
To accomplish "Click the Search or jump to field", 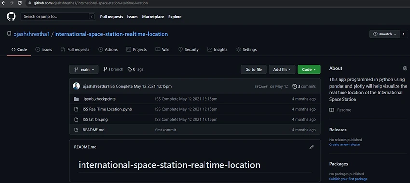I will 58,17.
